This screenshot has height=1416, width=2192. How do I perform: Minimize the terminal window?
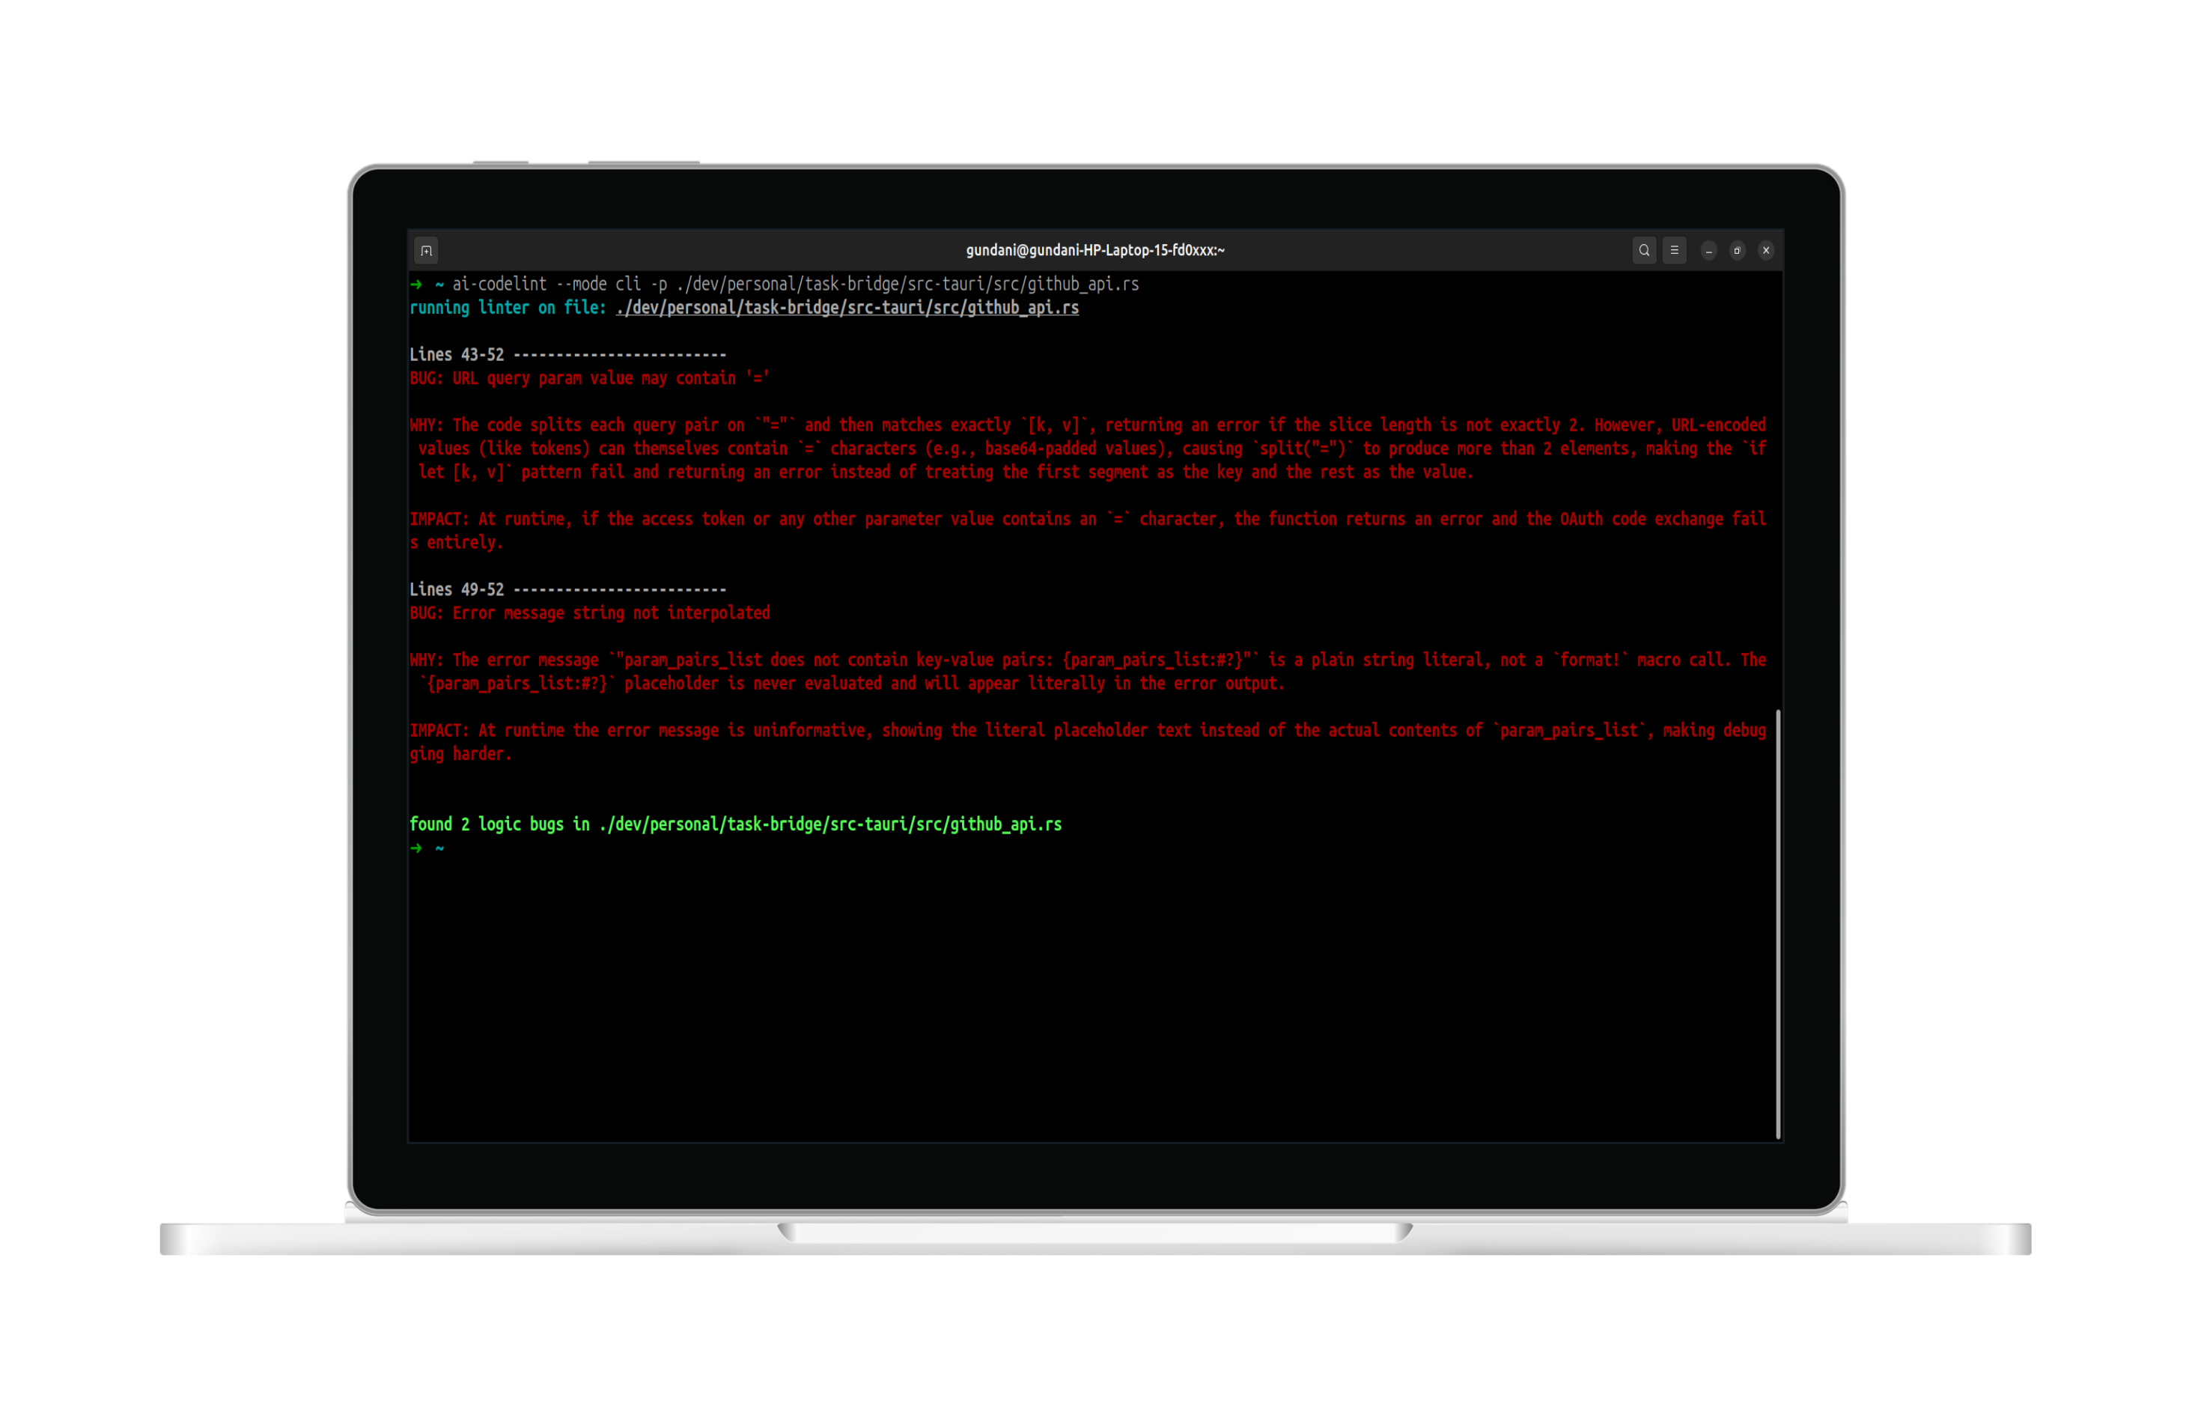tap(1708, 250)
